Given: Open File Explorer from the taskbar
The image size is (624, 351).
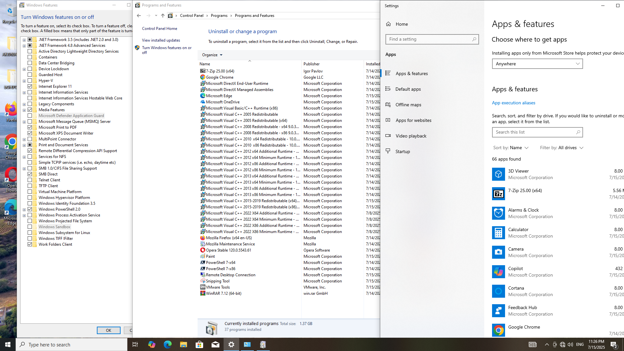Looking at the screenshot, I should pos(184,344).
